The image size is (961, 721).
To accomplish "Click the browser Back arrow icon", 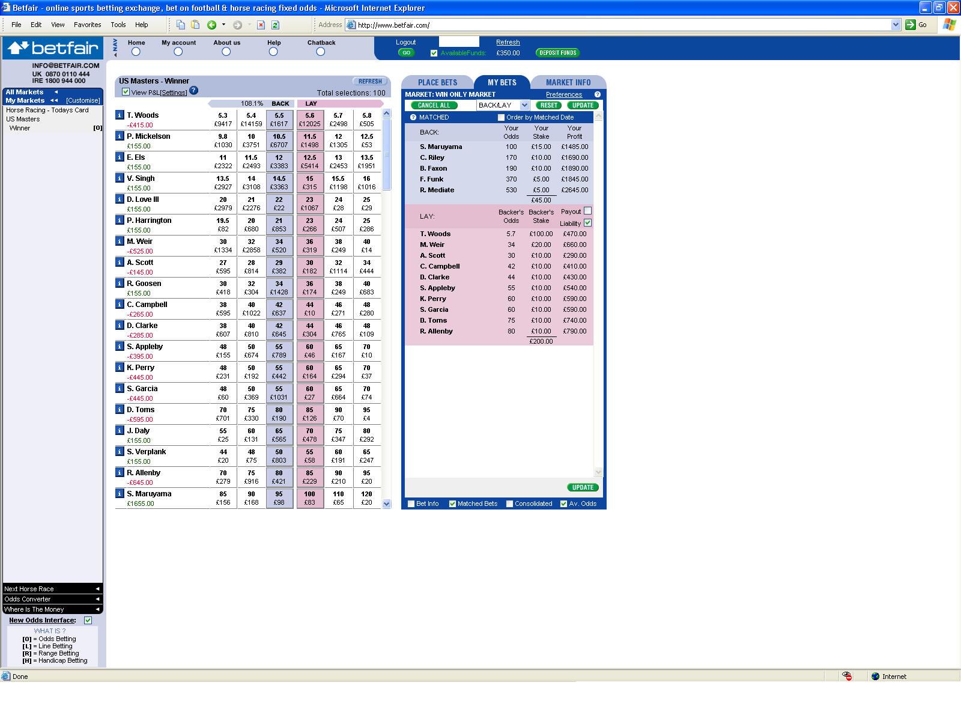I will 211,25.
